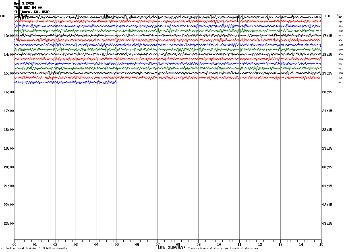Image resolution: width=344 pixels, height=252 pixels.
Task: Click the 02:15 UTC time label
Action: coord(327,205)
